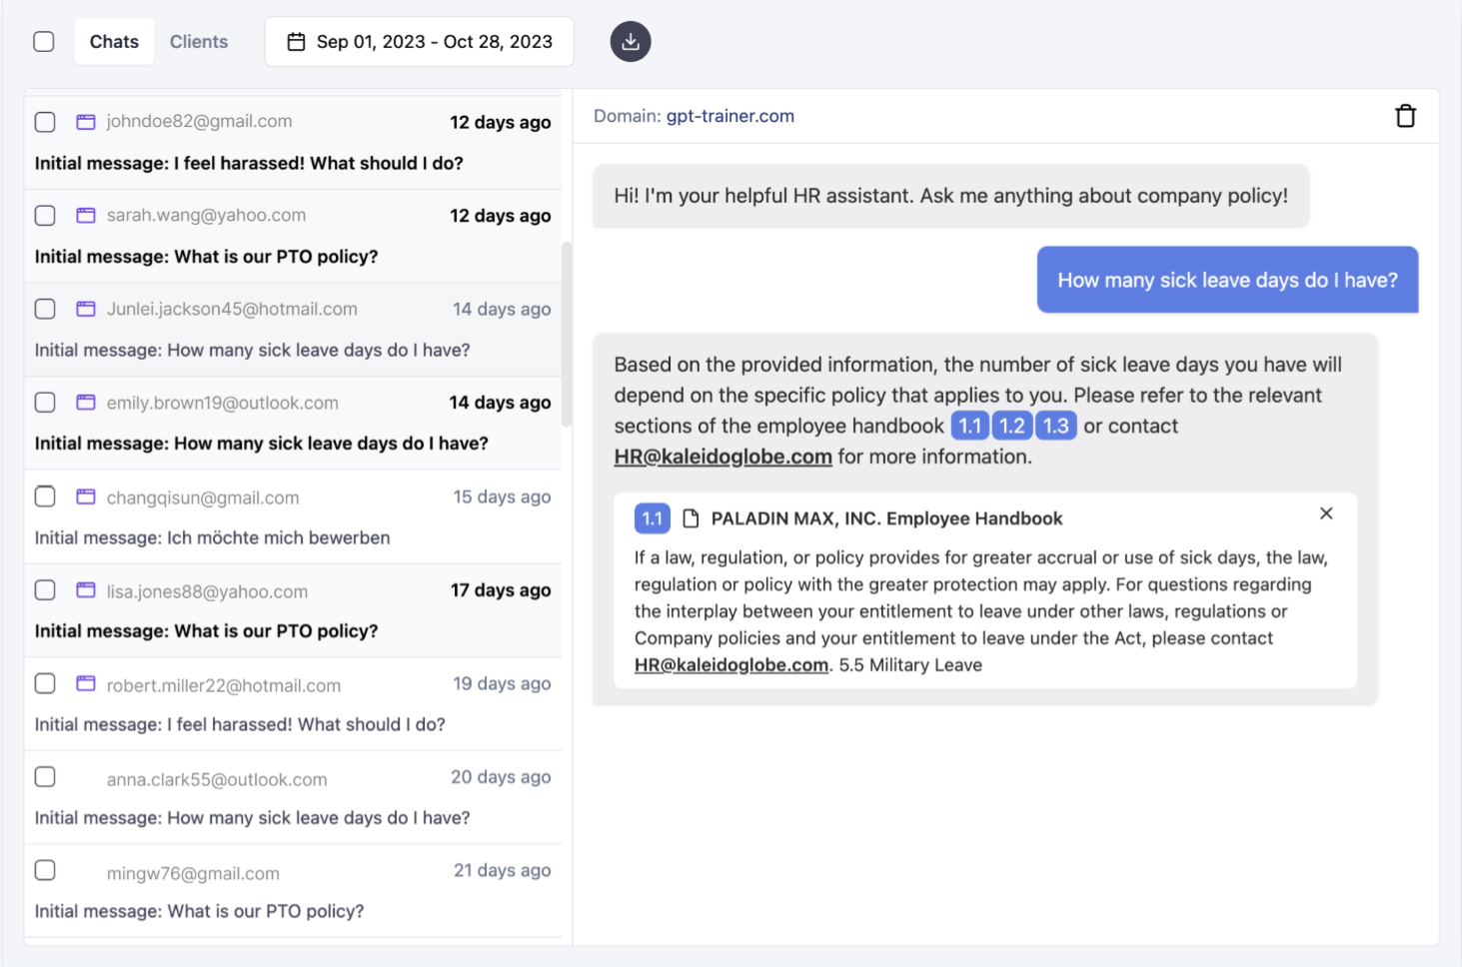This screenshot has width=1462, height=967.
Task: Open emily.brown19@outlook.com sick leave chat
Action: pyautogui.click(x=293, y=424)
